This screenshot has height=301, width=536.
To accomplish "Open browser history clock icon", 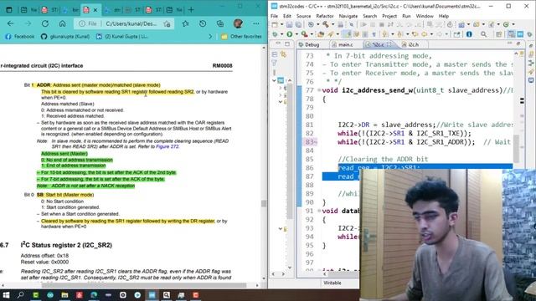I will coord(203,23).
